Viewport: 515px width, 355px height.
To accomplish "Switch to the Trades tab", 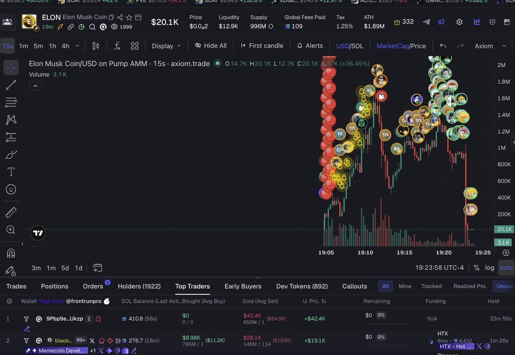I will tap(16, 286).
